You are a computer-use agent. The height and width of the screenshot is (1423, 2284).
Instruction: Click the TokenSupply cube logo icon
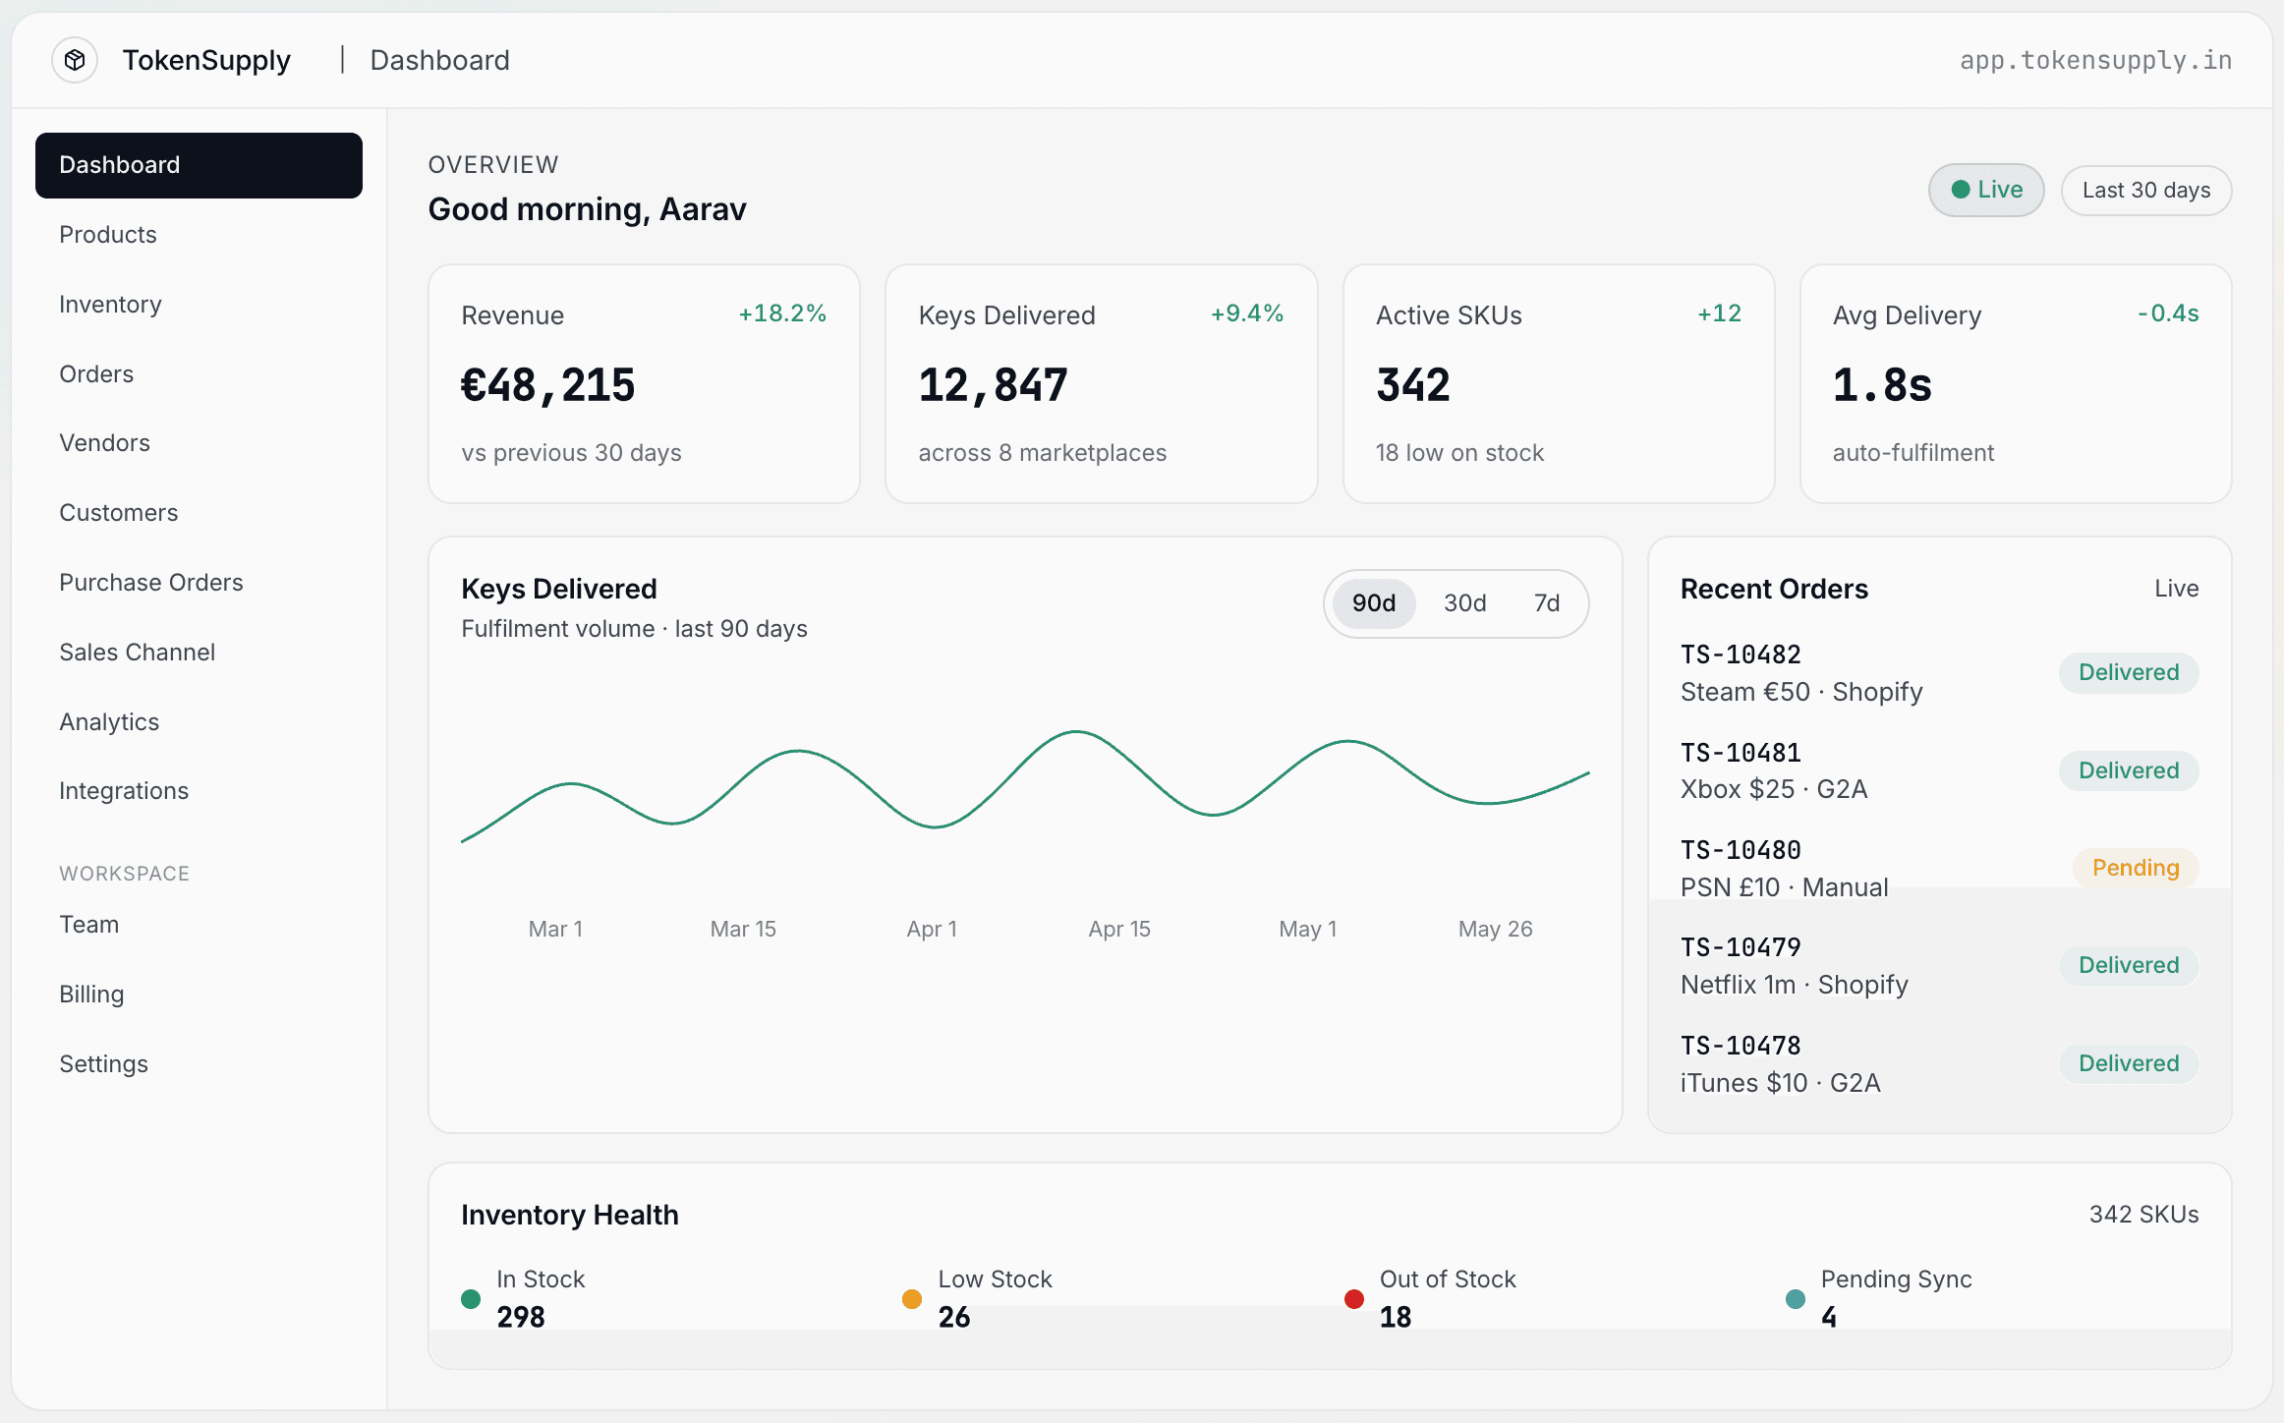[x=75, y=60]
